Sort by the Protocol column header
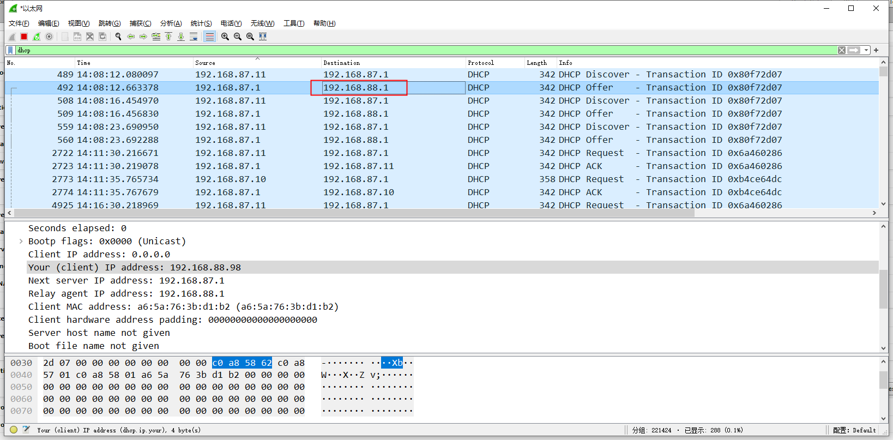The height and width of the screenshot is (440, 893). click(494, 63)
